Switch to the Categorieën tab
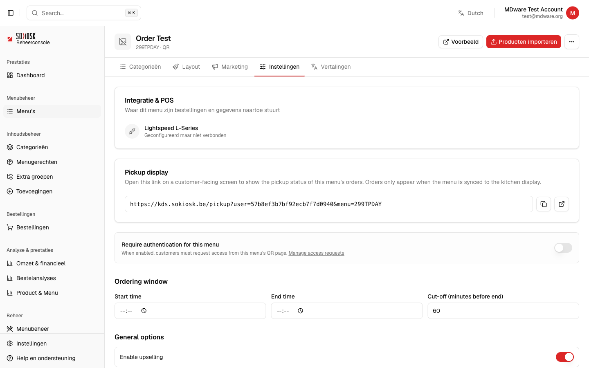The width and height of the screenshot is (589, 368). (140, 67)
